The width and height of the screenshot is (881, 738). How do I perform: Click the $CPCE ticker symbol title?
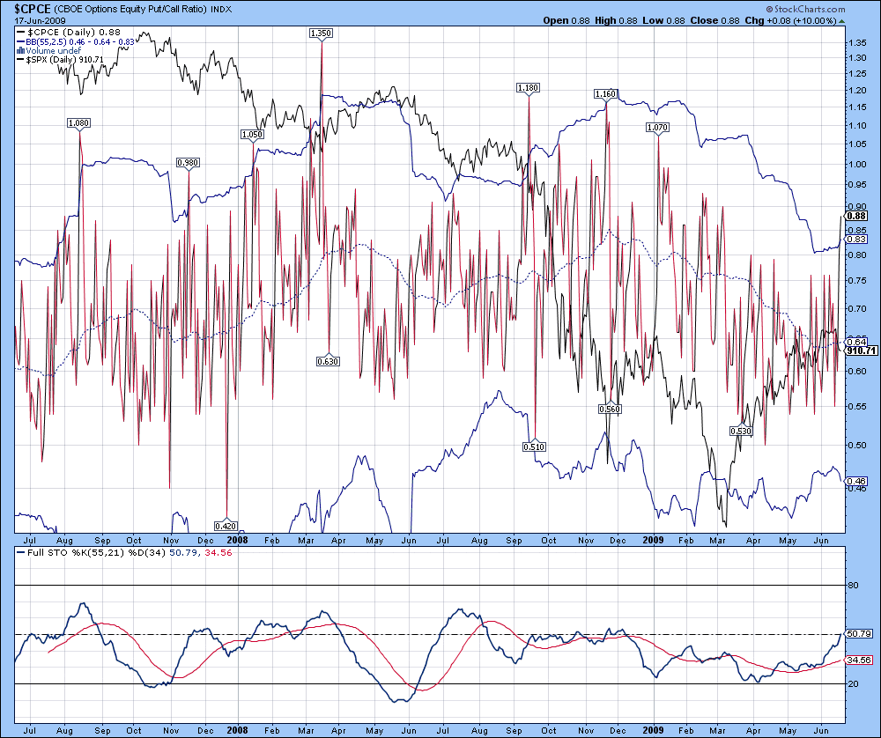click(x=33, y=9)
